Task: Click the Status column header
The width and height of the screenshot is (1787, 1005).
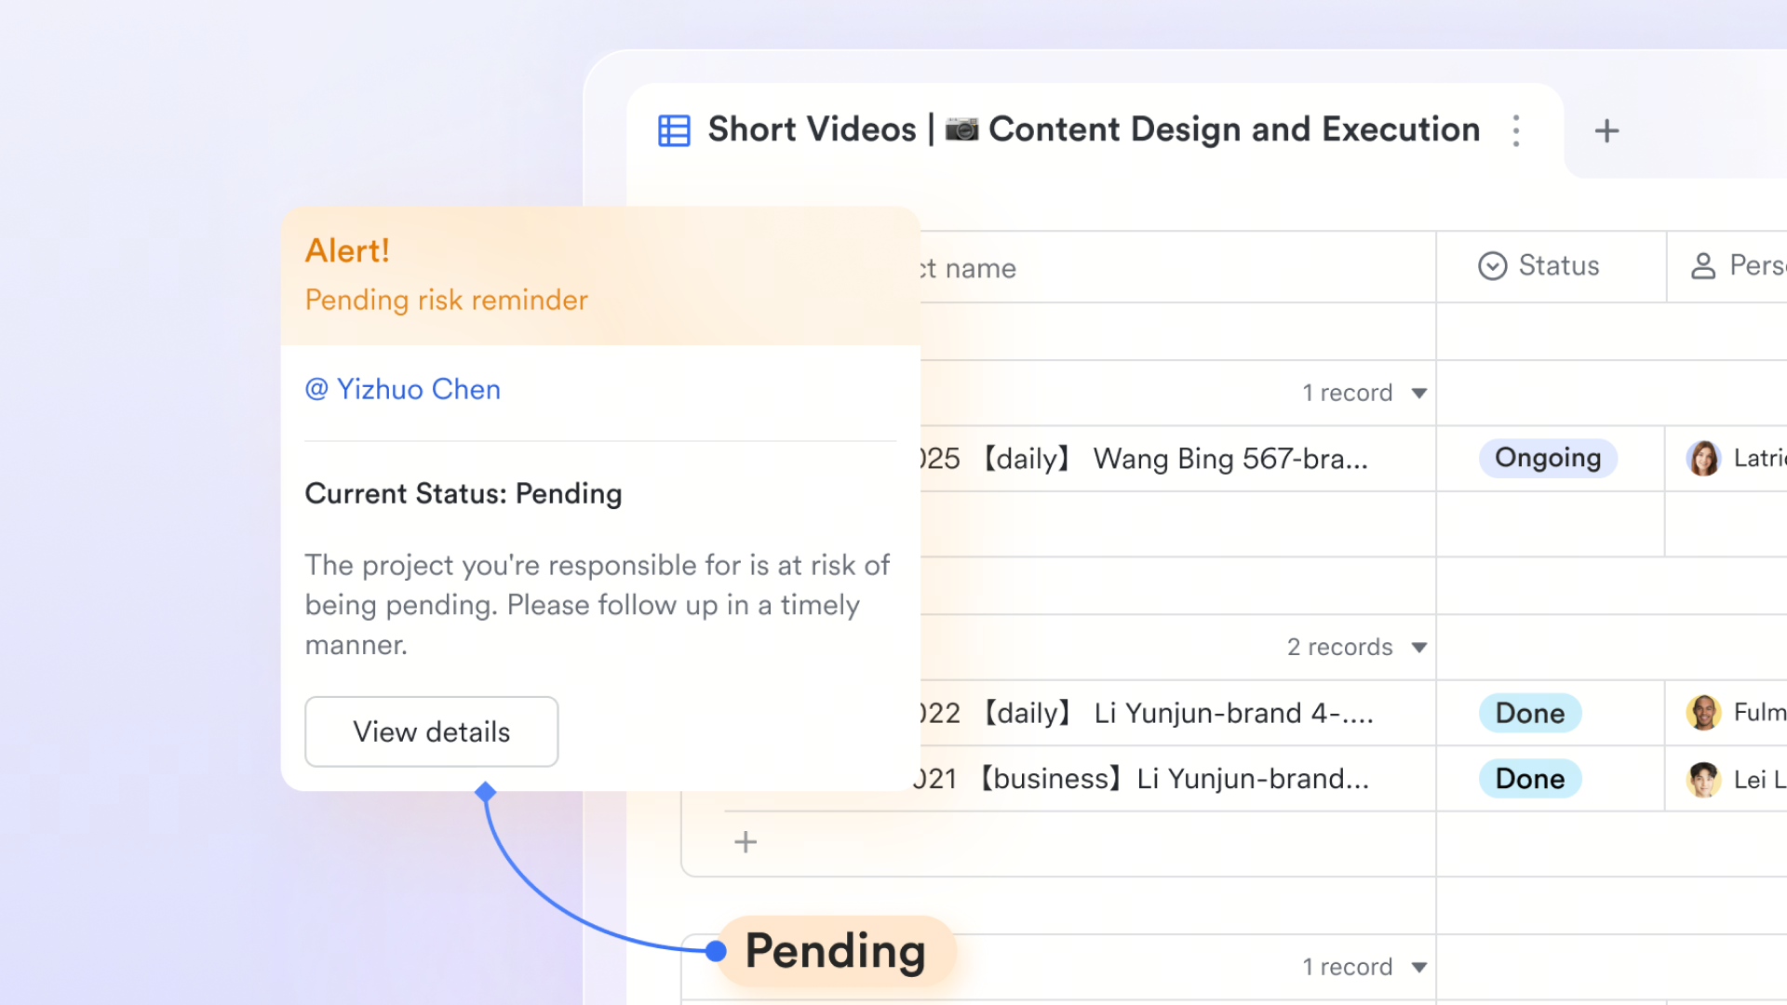Action: (1551, 266)
